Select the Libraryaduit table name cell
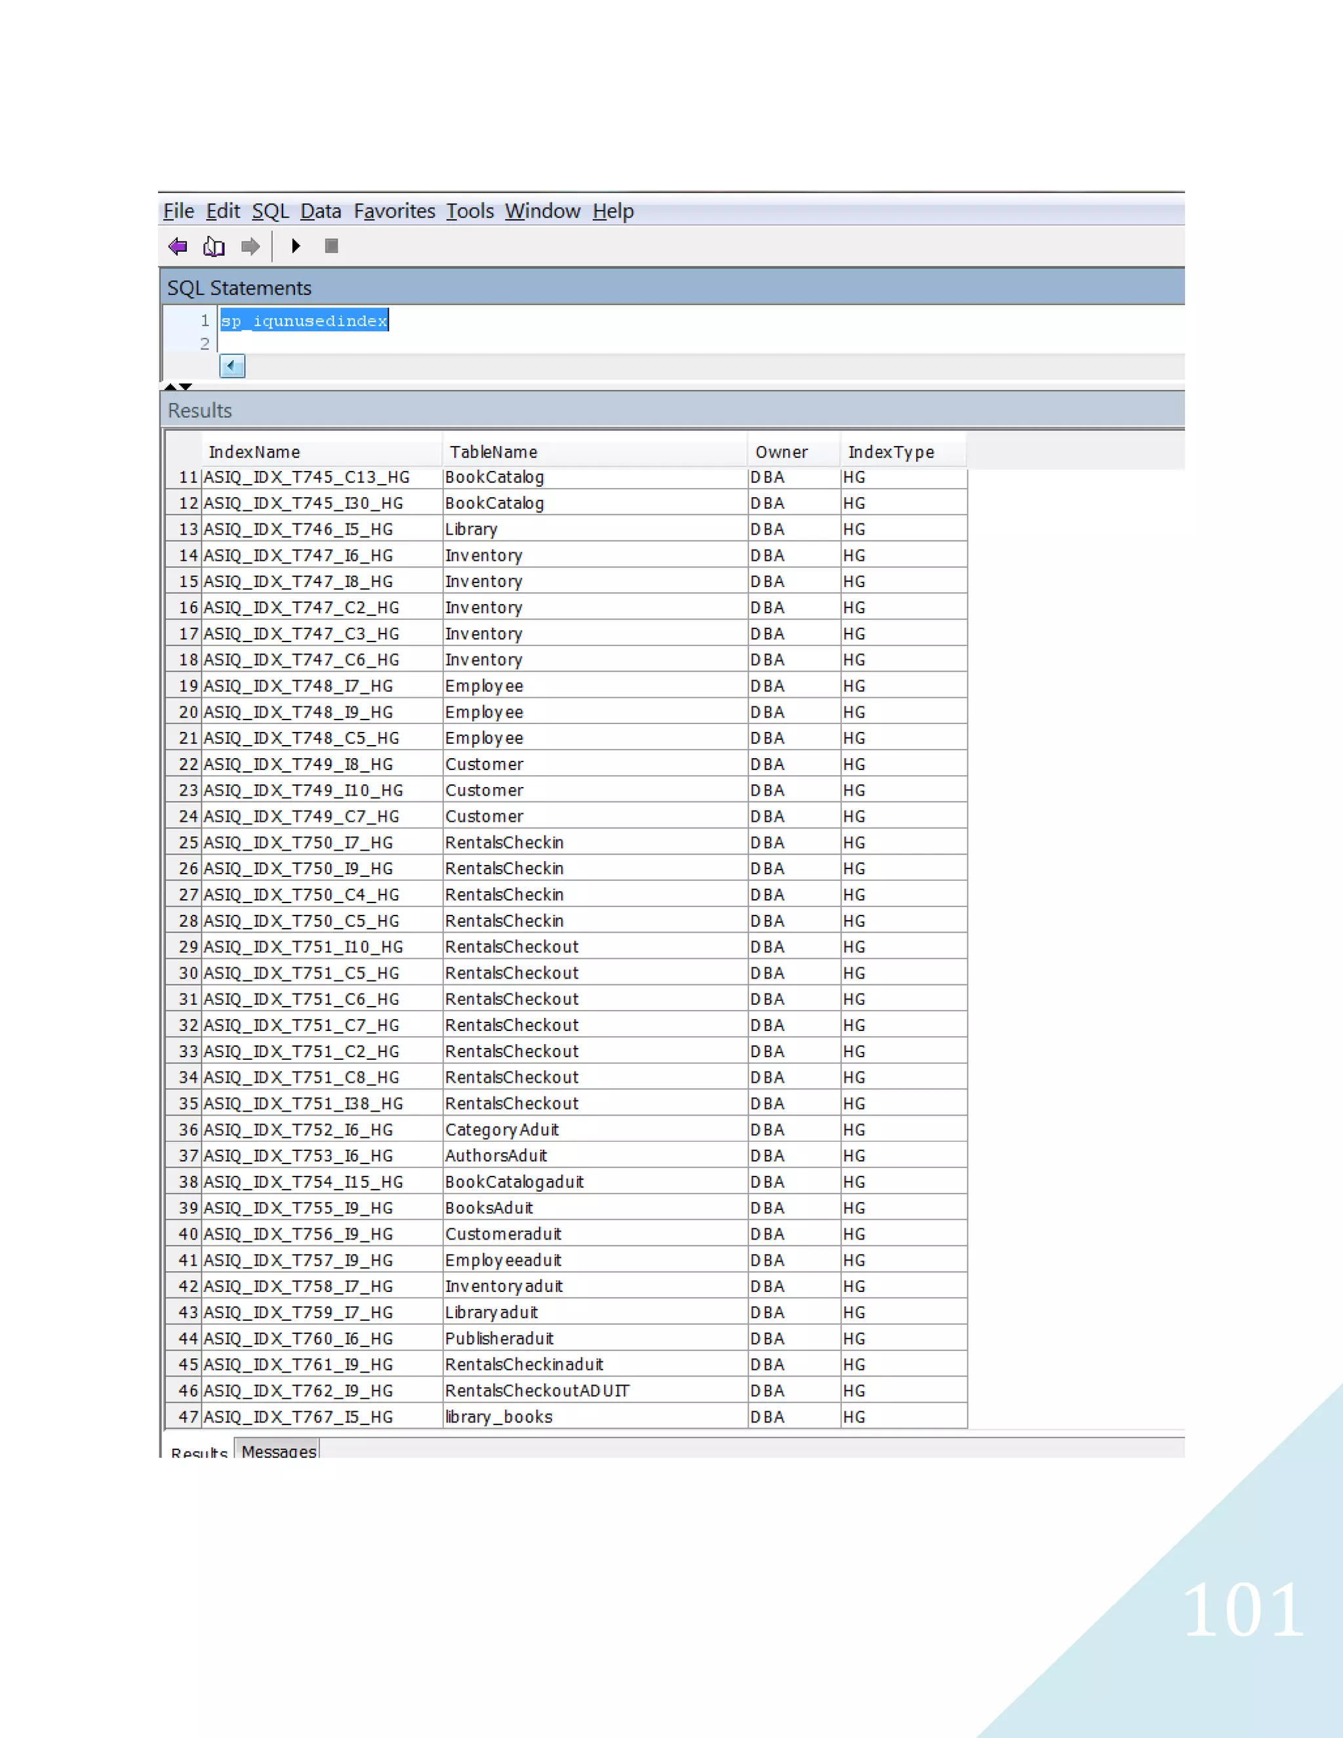The image size is (1343, 1738). click(594, 1312)
